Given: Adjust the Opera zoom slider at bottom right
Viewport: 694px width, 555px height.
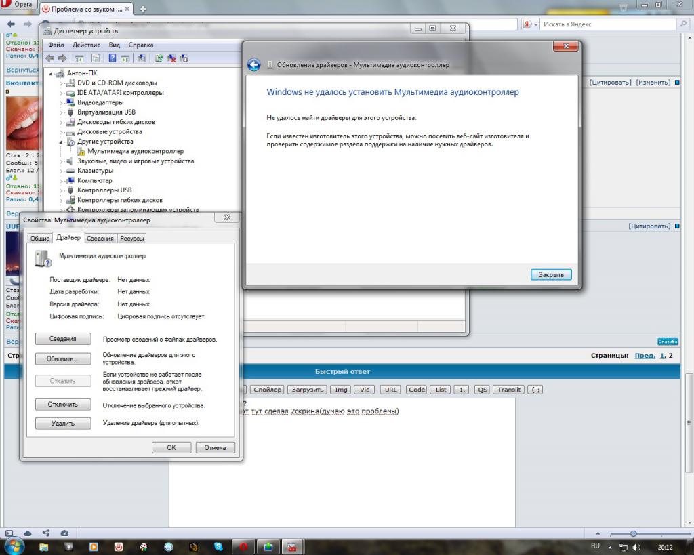Looking at the screenshot, I should 633,533.
